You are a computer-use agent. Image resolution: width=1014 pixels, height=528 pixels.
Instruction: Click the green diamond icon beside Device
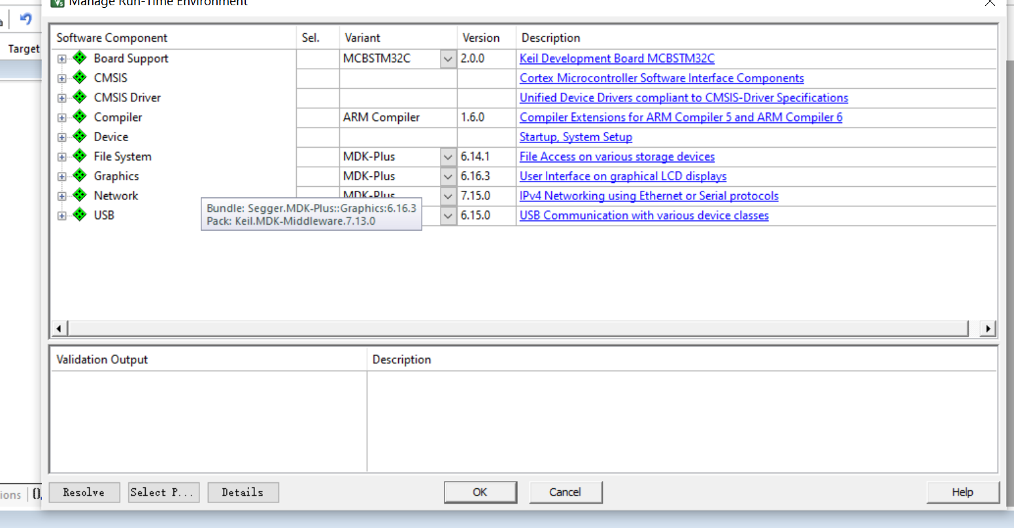point(80,136)
